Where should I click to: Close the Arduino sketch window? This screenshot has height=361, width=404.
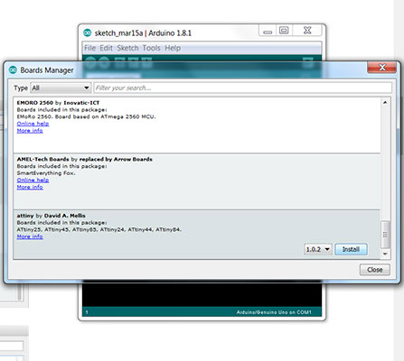(307, 31)
